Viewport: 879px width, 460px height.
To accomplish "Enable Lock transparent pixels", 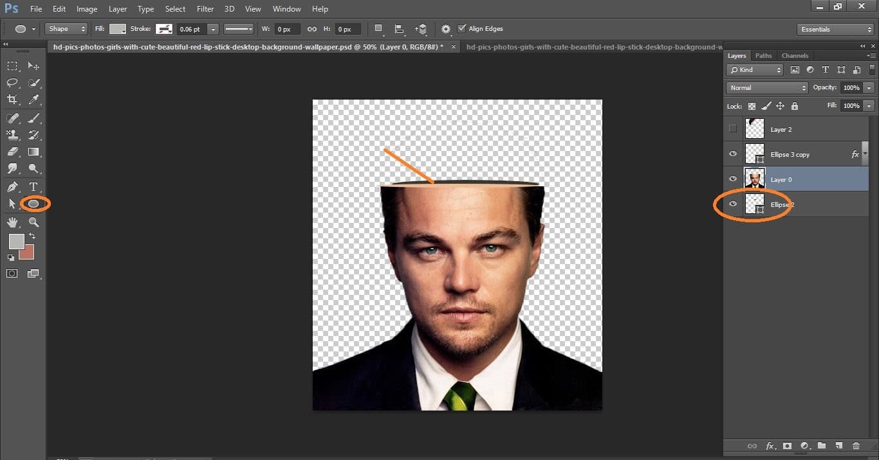I will tap(752, 105).
